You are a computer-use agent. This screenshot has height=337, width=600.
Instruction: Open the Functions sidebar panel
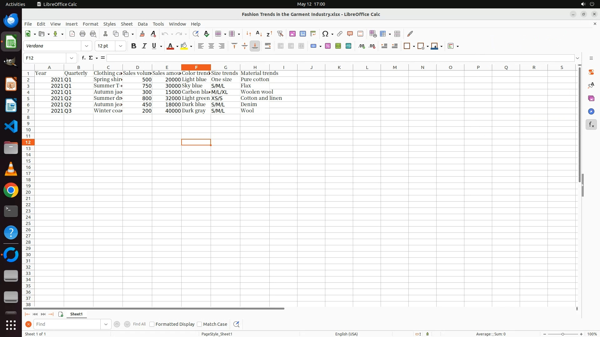[591, 125]
